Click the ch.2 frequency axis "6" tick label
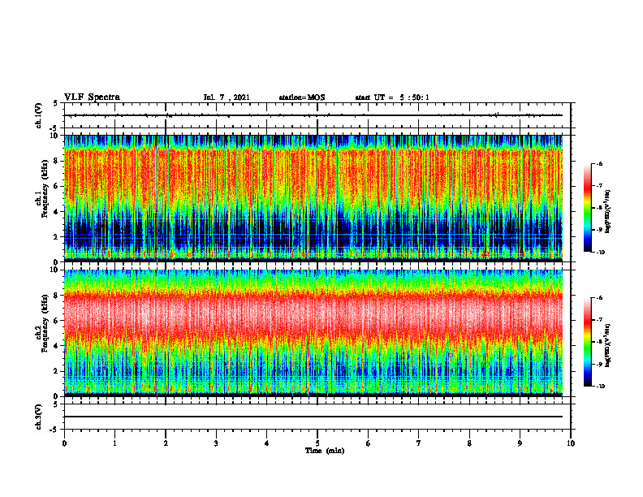The image size is (643, 497). coord(56,321)
